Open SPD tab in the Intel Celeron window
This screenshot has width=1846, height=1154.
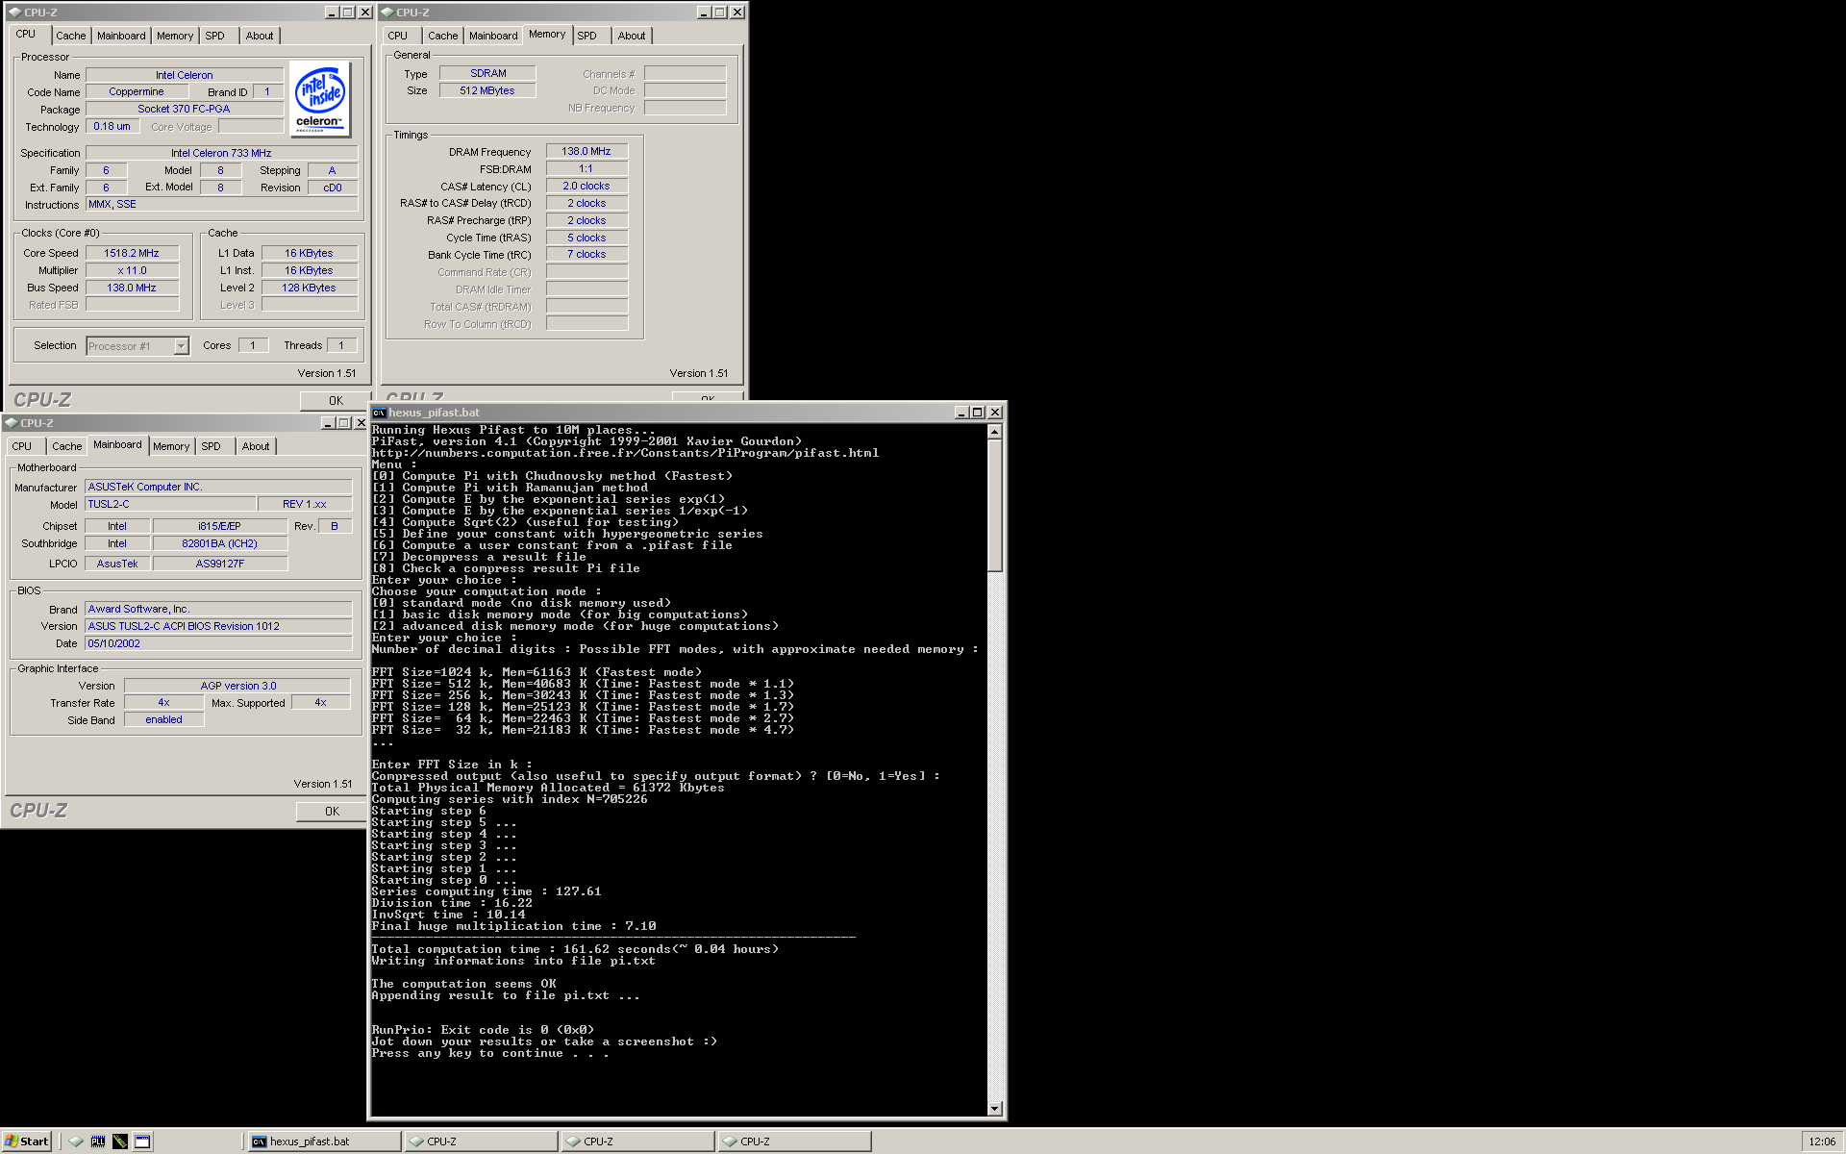214,36
